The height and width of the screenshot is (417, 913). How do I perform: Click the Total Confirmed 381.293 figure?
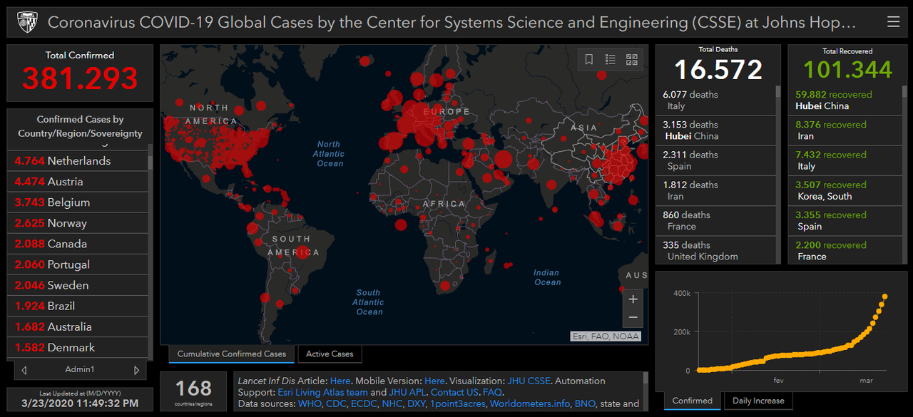[80, 78]
